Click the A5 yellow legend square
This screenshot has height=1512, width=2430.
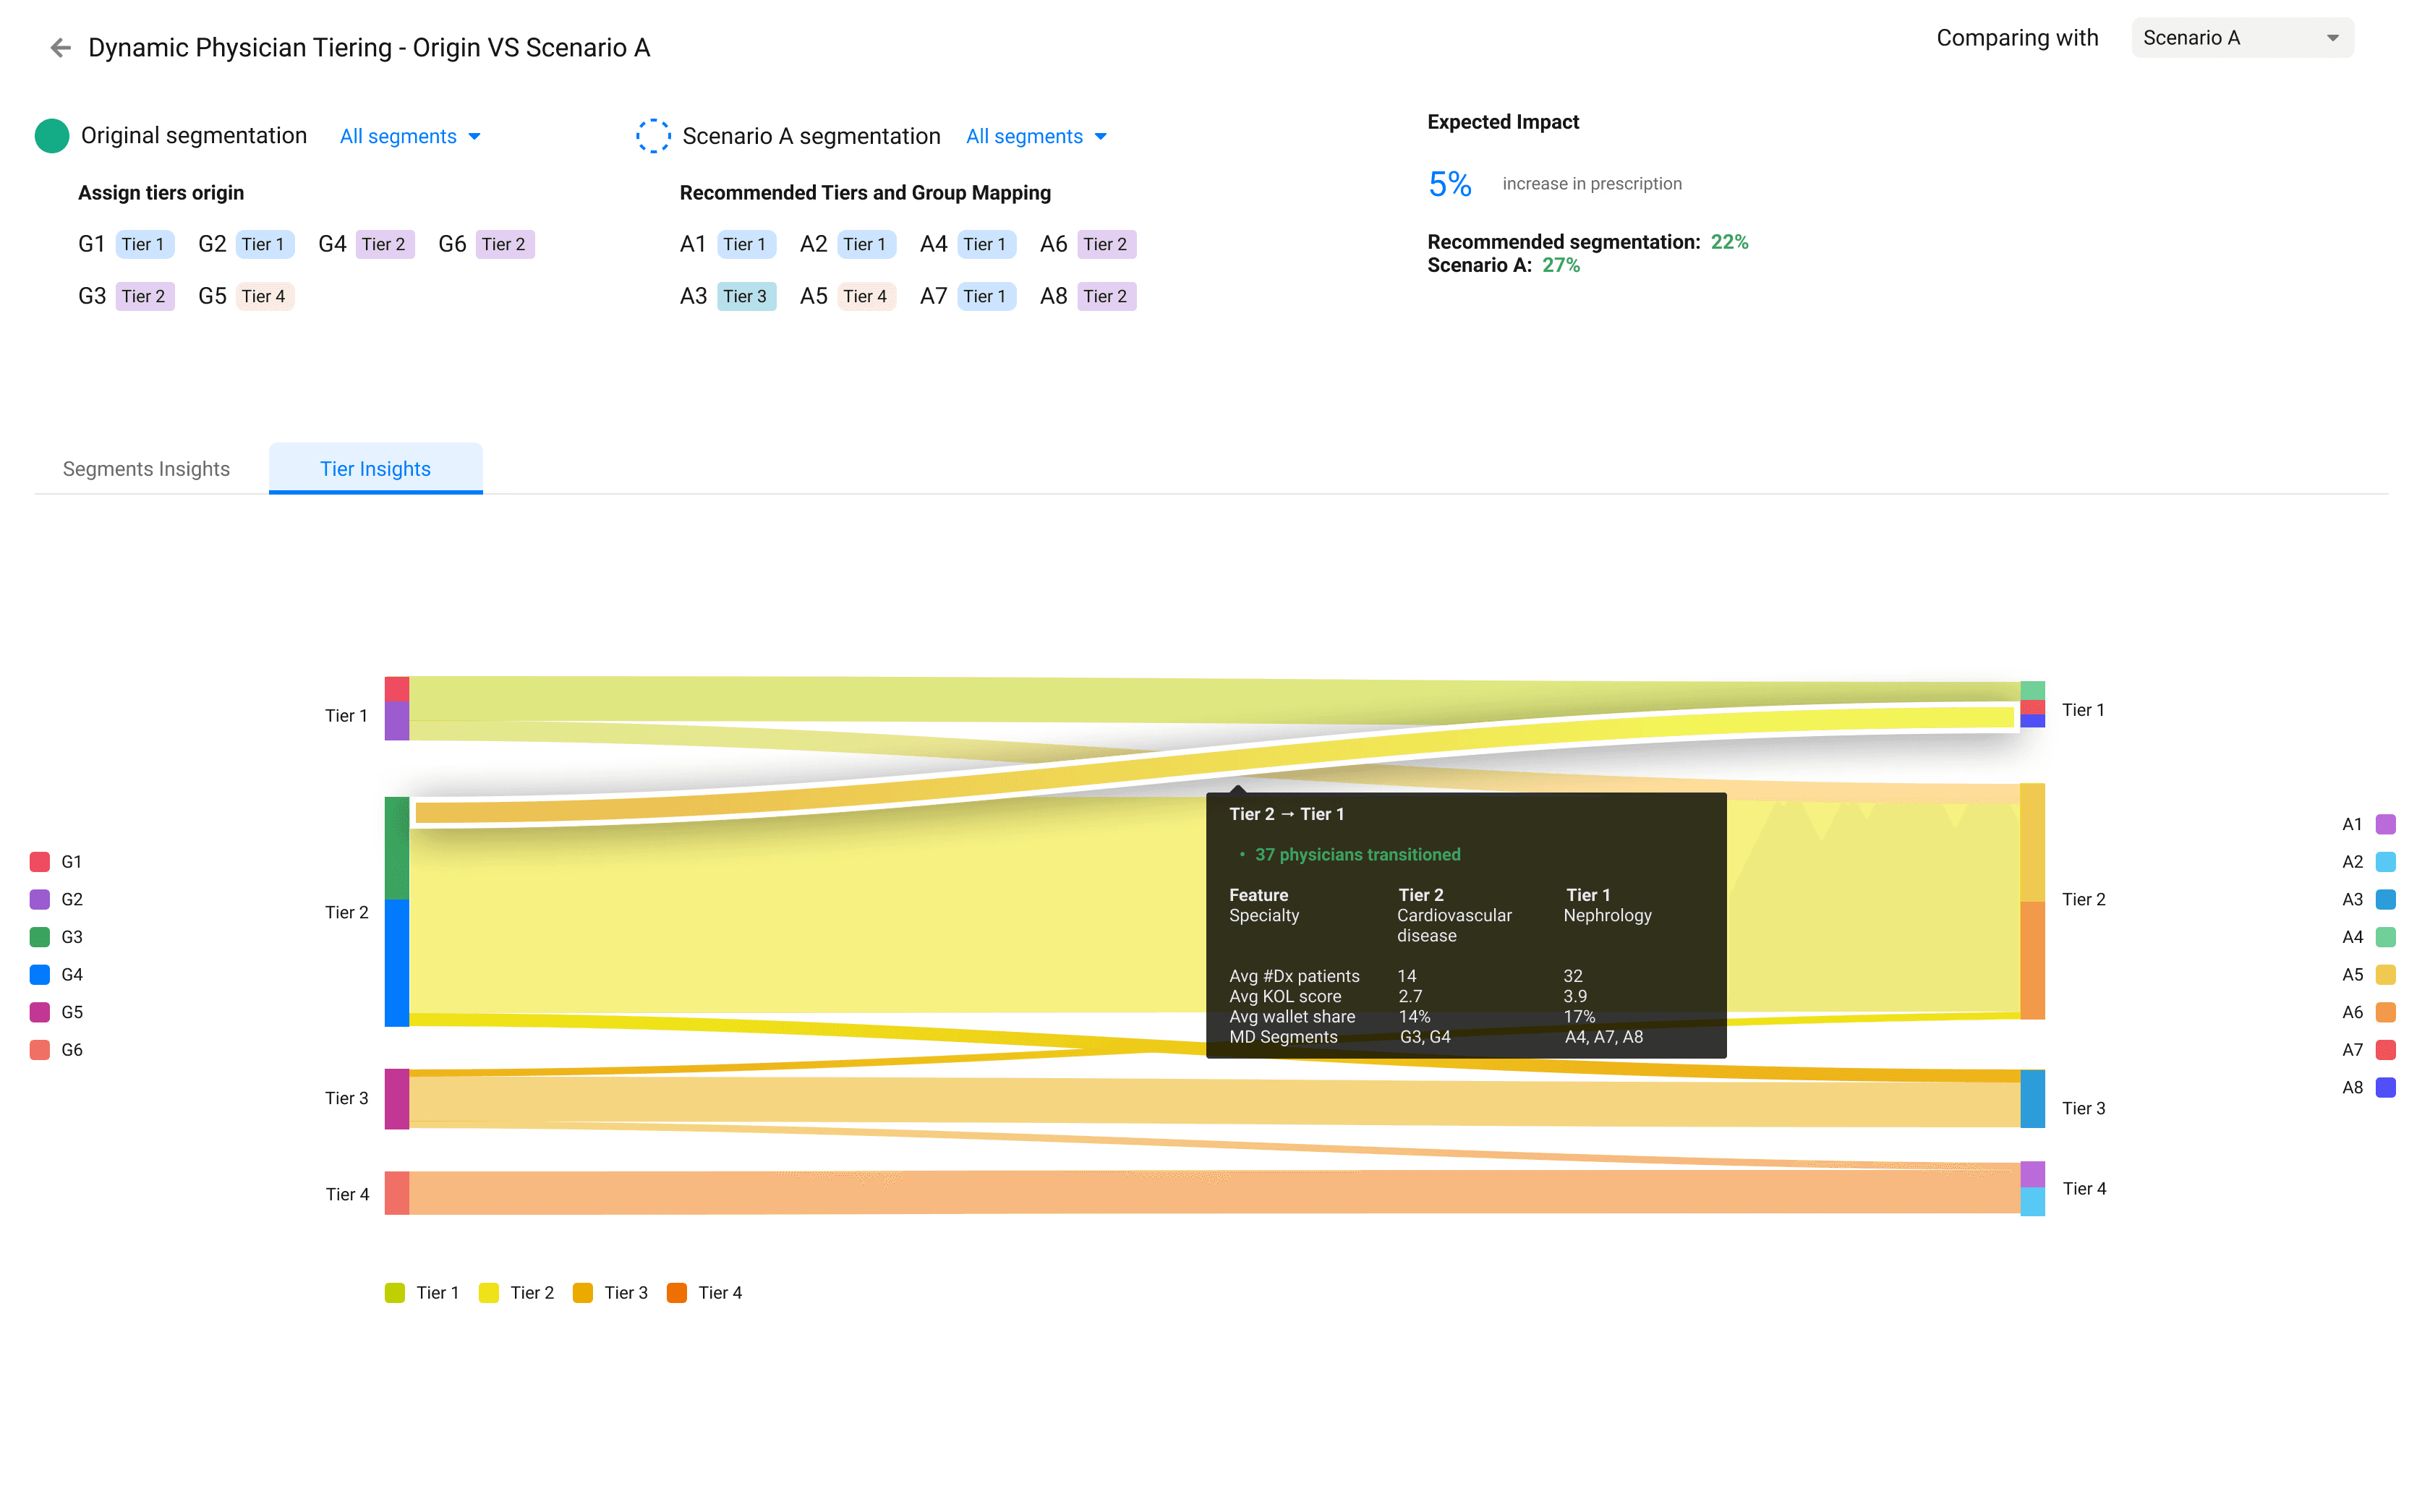[x=2385, y=975]
